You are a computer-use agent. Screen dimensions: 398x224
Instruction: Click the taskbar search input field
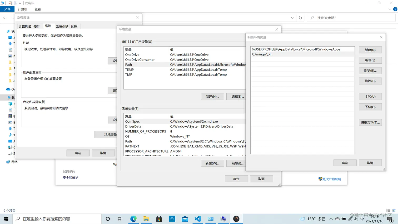coord(57,219)
